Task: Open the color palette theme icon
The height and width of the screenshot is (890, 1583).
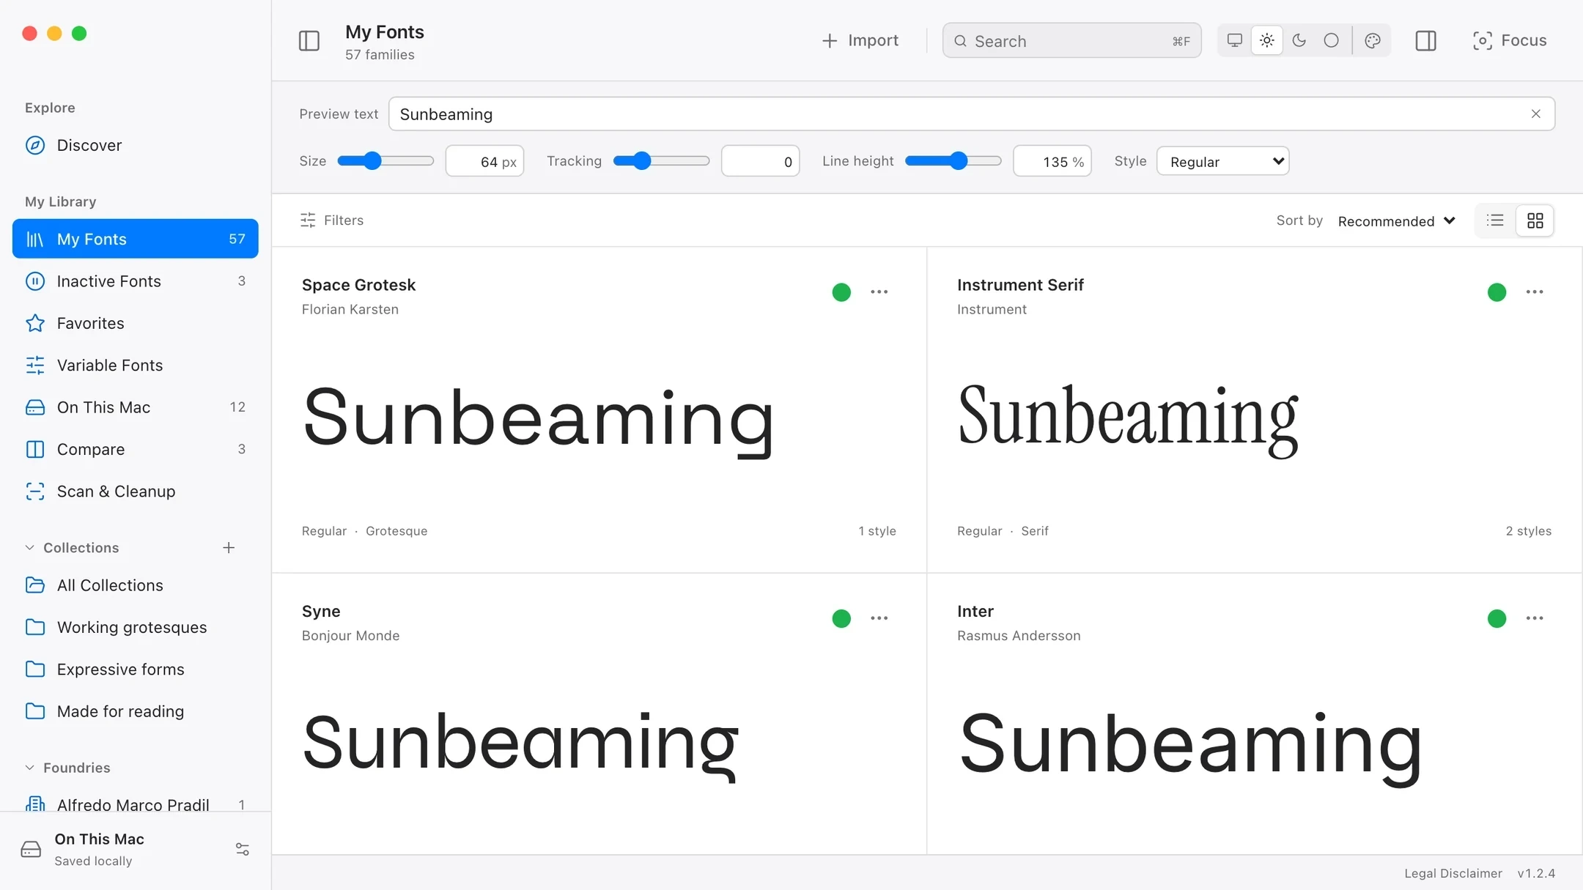Action: (x=1373, y=40)
